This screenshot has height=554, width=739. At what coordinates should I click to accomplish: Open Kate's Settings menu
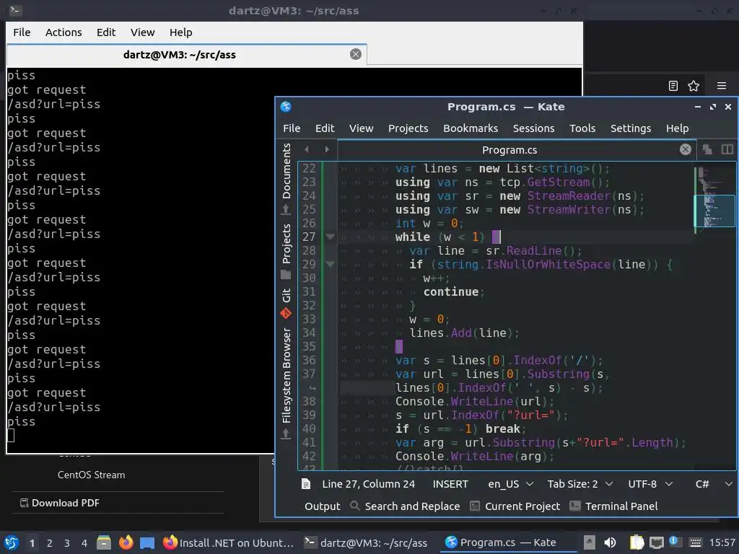coord(631,128)
